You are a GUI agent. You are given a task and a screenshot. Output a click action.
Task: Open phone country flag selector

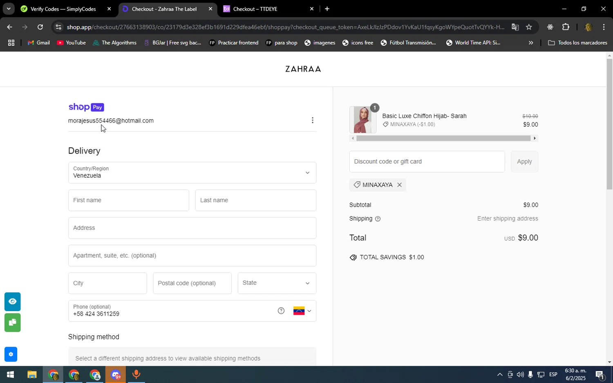coord(302,311)
